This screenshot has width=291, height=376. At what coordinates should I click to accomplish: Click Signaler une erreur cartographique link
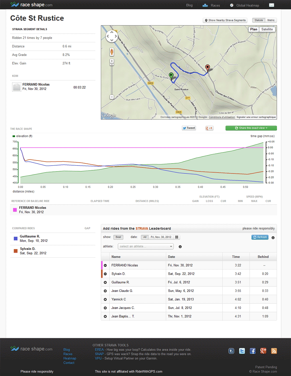pyautogui.click(x=256, y=117)
